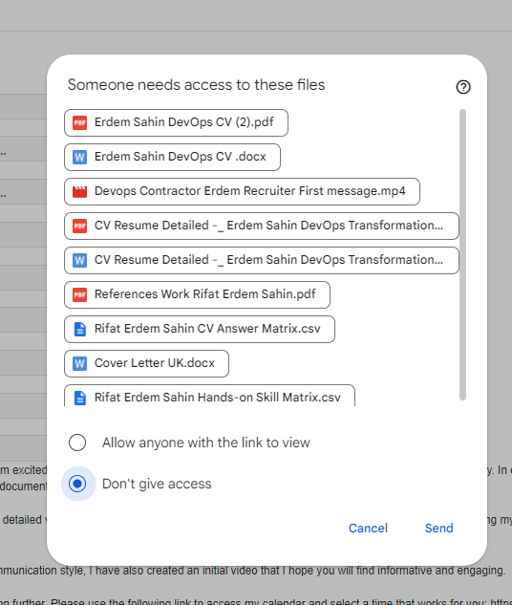
Task: Open Rifat Erdem Sahin Hands-on Skill Matrix.csv
Action: [x=210, y=396]
